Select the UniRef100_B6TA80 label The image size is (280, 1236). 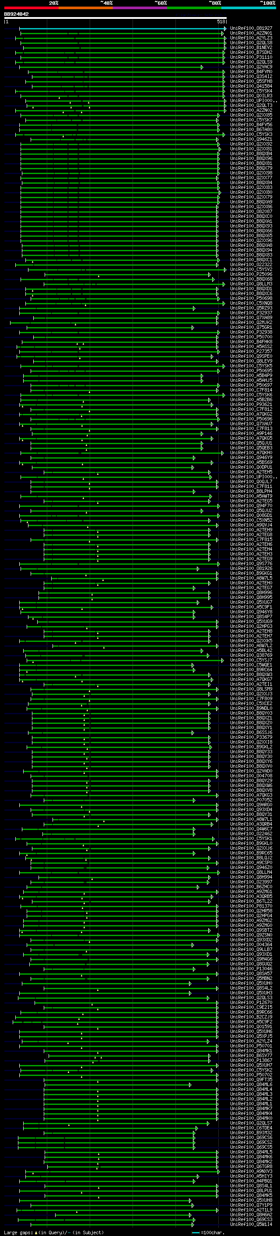[251, 129]
